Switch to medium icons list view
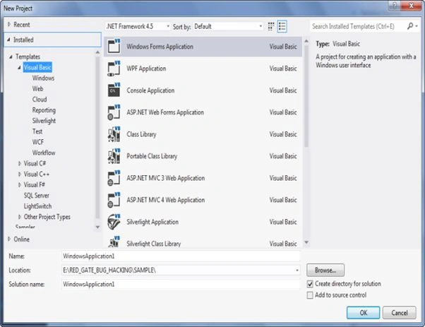 pyautogui.click(x=282, y=26)
